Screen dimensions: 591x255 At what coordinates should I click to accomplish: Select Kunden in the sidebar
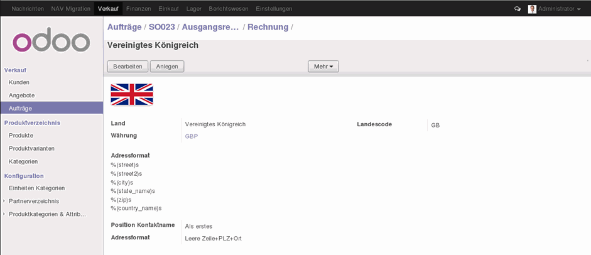(19, 82)
